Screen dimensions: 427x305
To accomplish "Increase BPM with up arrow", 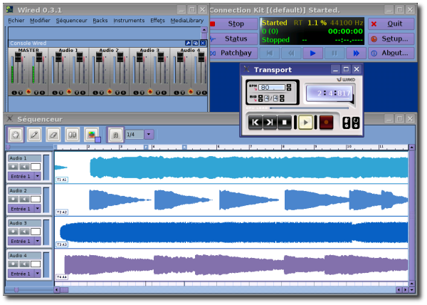I will (289, 86).
